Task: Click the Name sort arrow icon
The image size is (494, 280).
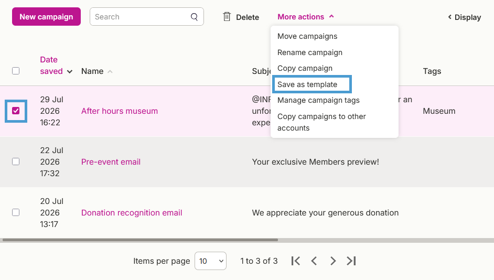Action: pos(110,71)
